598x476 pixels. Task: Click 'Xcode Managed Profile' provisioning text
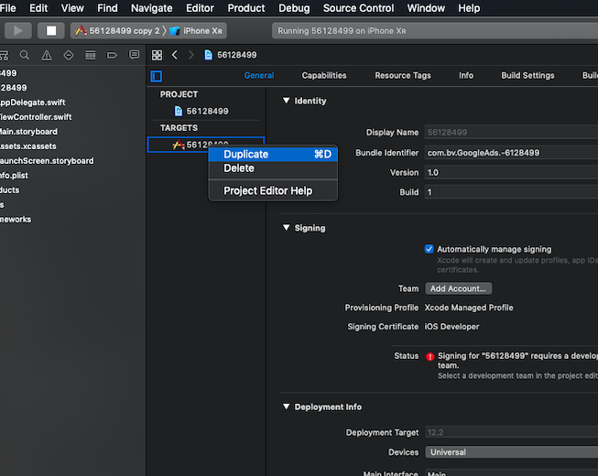coord(469,308)
